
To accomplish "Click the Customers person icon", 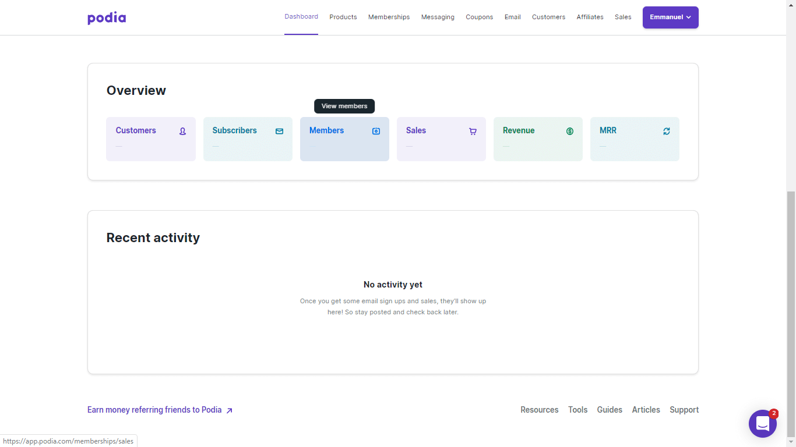I will click(x=182, y=132).
